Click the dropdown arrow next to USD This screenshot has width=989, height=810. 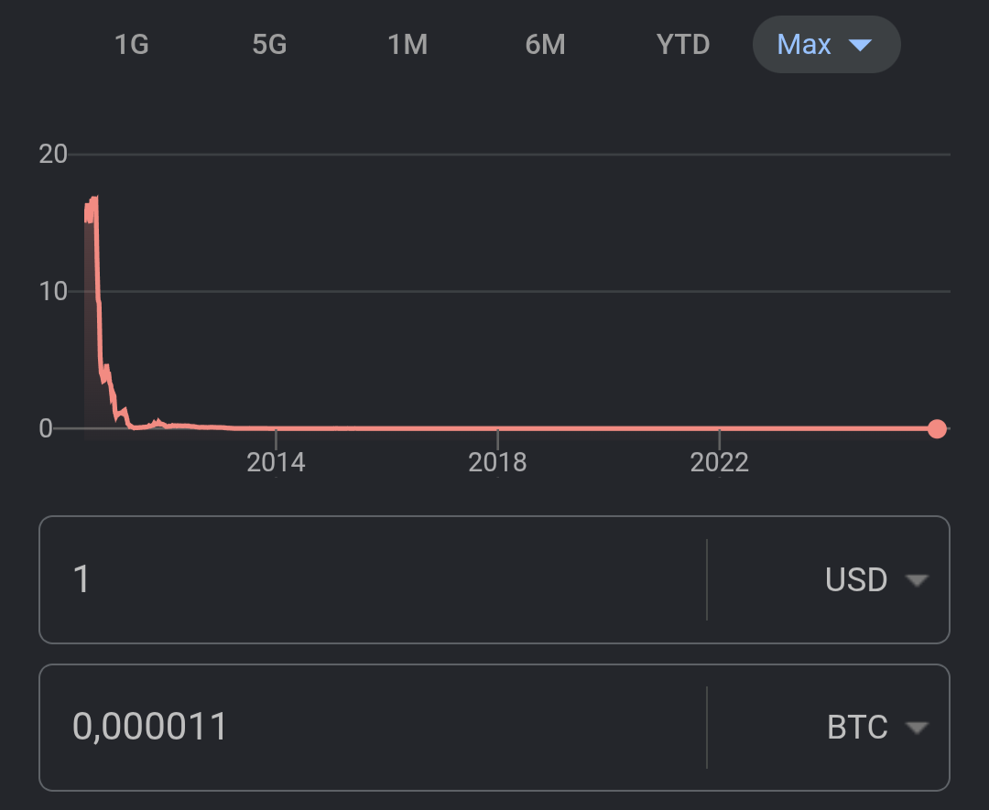(916, 580)
